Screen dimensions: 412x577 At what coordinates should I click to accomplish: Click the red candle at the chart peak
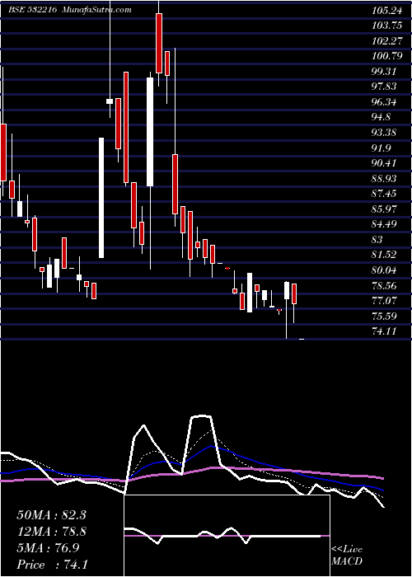tap(159, 43)
